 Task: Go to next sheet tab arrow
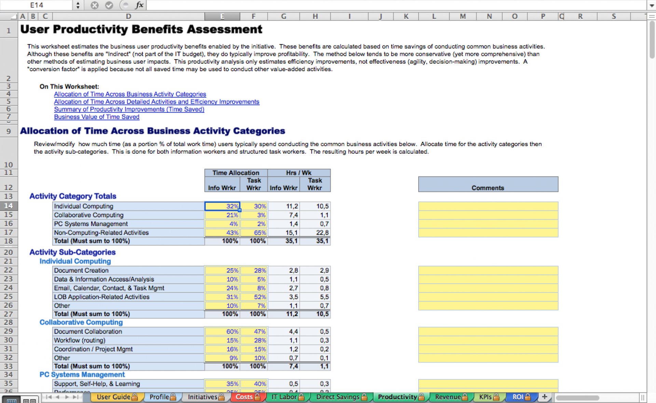tap(67, 397)
